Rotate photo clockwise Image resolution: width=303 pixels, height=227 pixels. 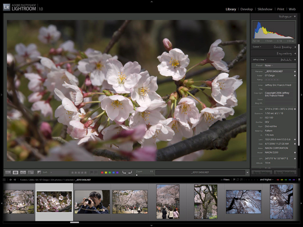pyautogui.click(x=130, y=173)
